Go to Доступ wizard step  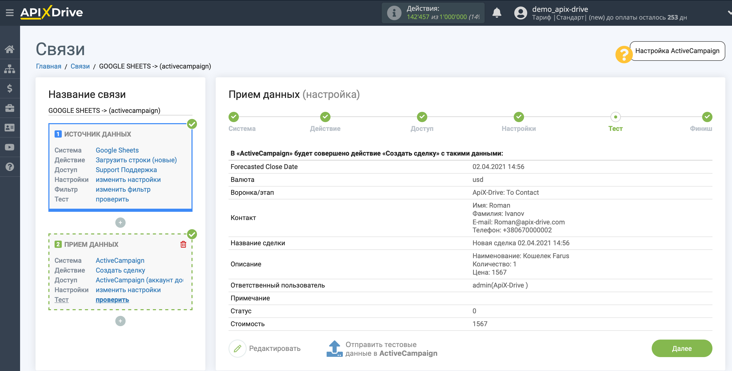[422, 117]
